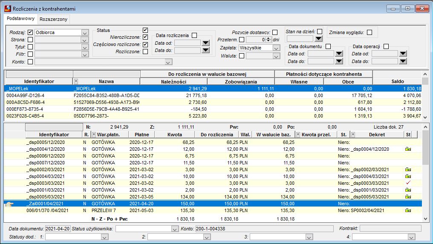Click Do rozliczenia column header
Viewport: 433px width, 244px height.
[x=217, y=135]
